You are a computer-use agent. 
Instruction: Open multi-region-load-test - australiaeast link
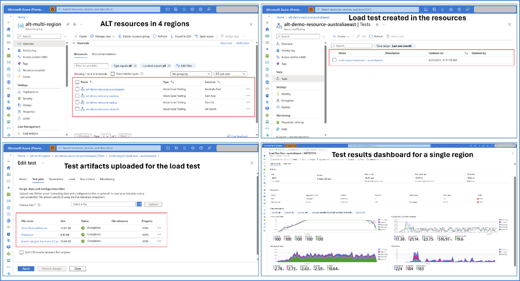[360, 60]
